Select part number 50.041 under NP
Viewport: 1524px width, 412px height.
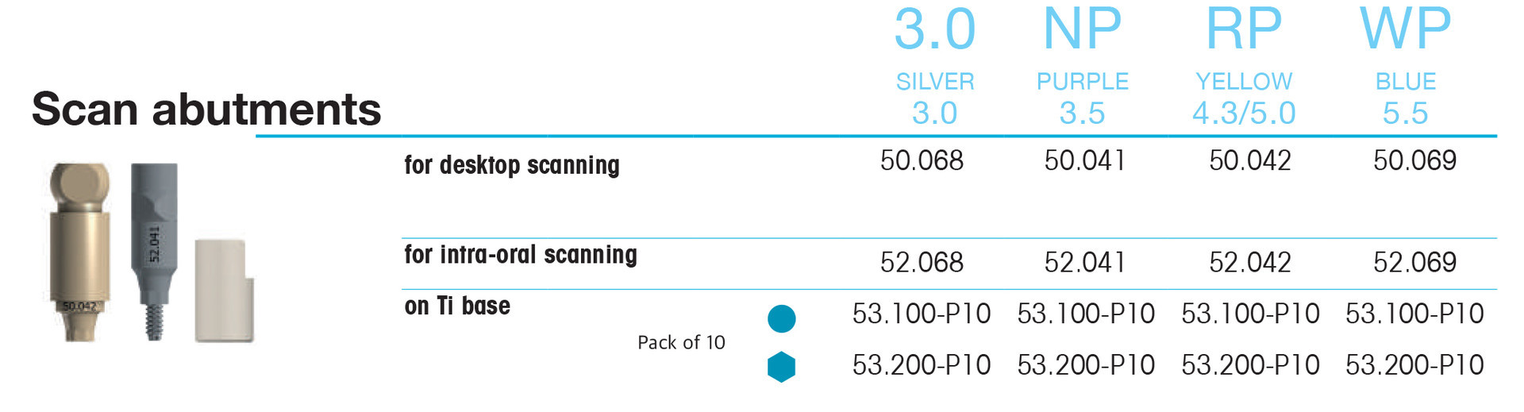pyautogui.click(x=1085, y=160)
